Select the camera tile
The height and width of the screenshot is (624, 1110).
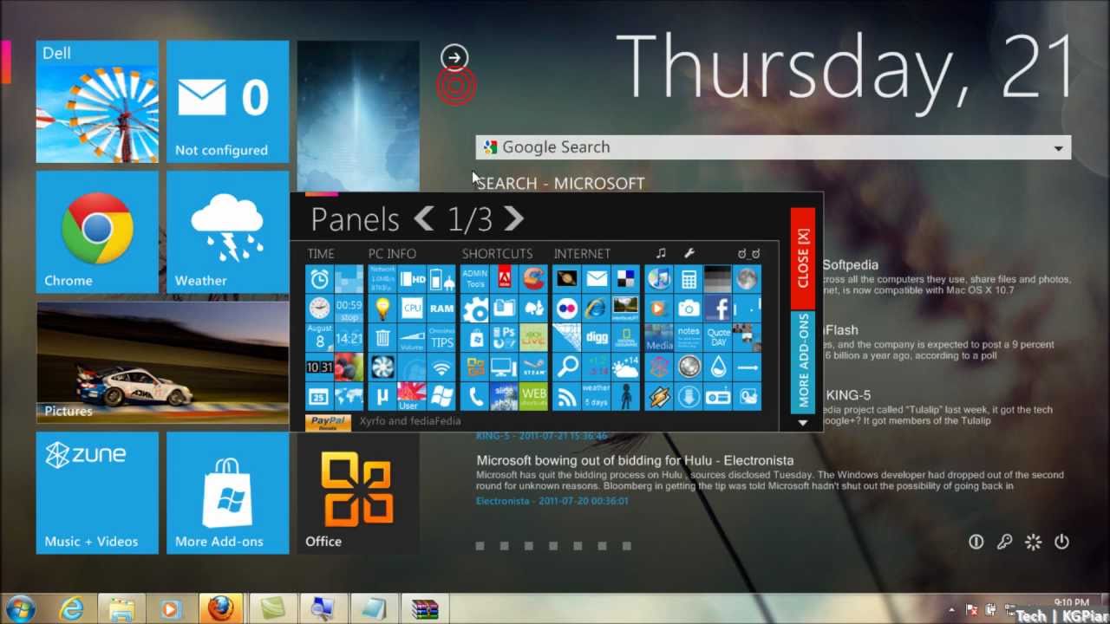[689, 308]
